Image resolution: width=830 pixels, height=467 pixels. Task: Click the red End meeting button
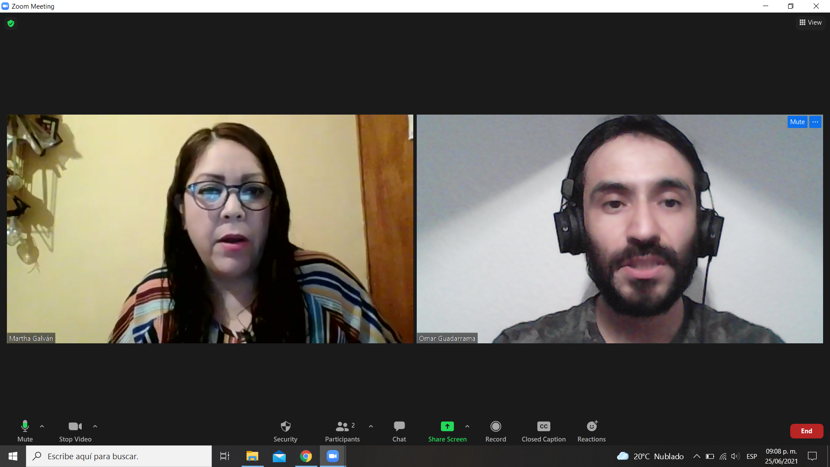point(806,431)
